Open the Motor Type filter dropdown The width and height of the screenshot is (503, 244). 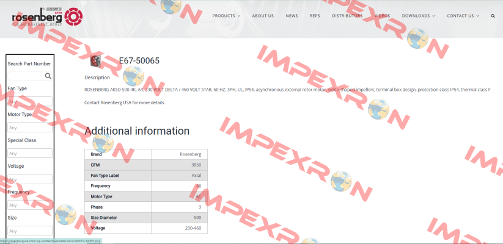point(30,127)
